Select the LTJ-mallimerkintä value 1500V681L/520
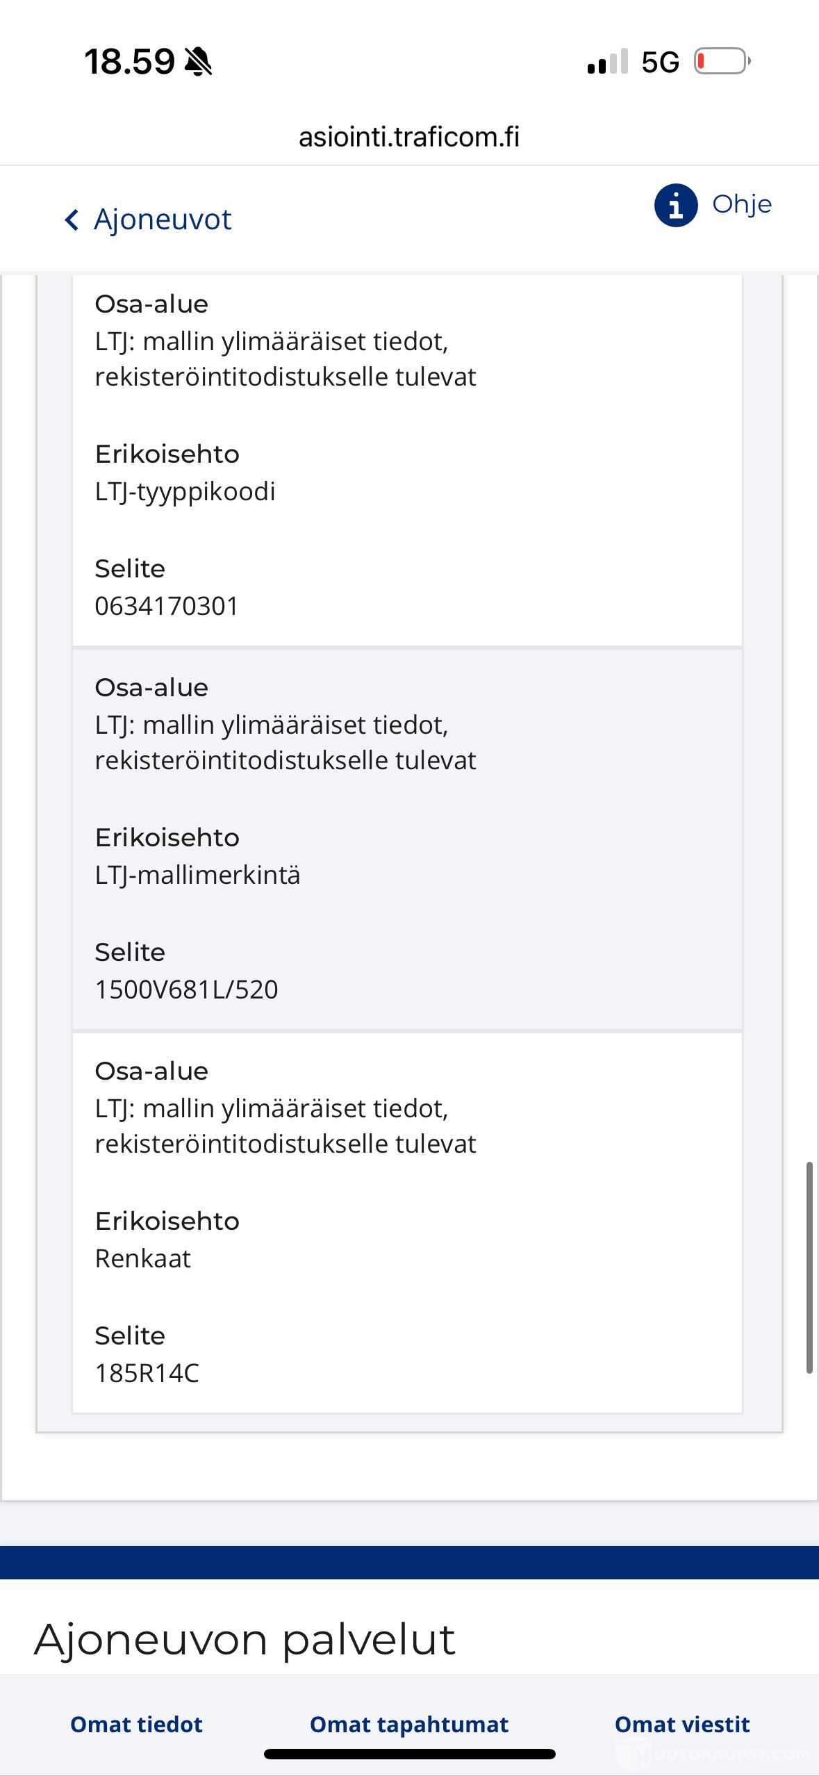The width and height of the screenshot is (819, 1776). [x=186, y=989]
